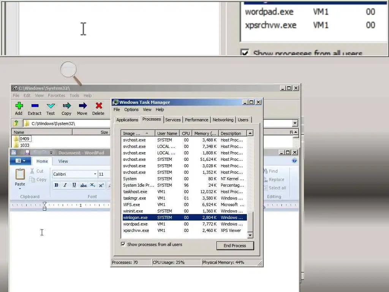Switch to the Networking tab
The image size is (389, 292).
(223, 120)
